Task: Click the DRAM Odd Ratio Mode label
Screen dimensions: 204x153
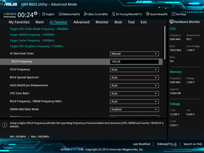Action: coord(24,109)
